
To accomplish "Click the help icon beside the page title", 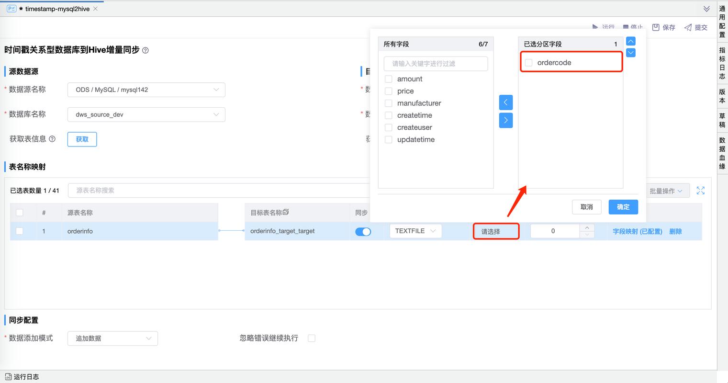I will (x=146, y=50).
